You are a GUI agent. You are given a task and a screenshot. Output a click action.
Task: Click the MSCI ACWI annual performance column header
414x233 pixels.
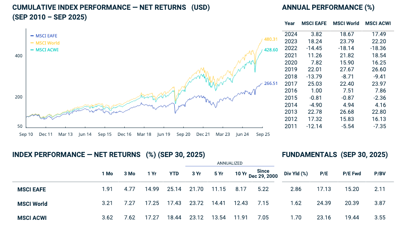(x=378, y=23)
